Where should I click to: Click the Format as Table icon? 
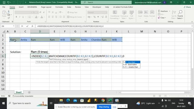124,12
